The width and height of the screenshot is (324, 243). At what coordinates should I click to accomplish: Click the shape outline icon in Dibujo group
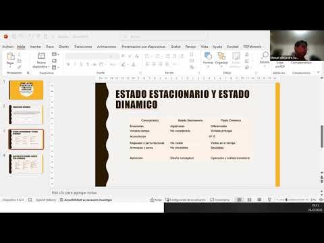(x=247, y=61)
